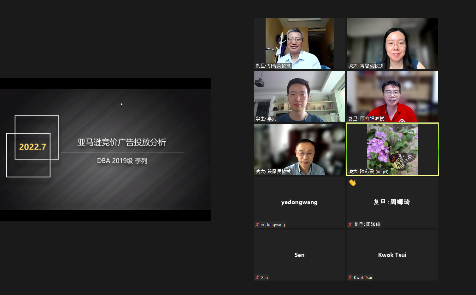Viewport: 476px width, 295px height.
Task: Click the large centered name Sen
Action: (299, 255)
